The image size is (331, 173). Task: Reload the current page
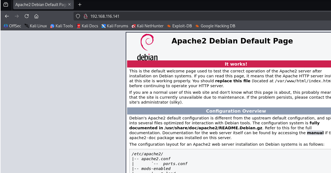click(x=27, y=16)
